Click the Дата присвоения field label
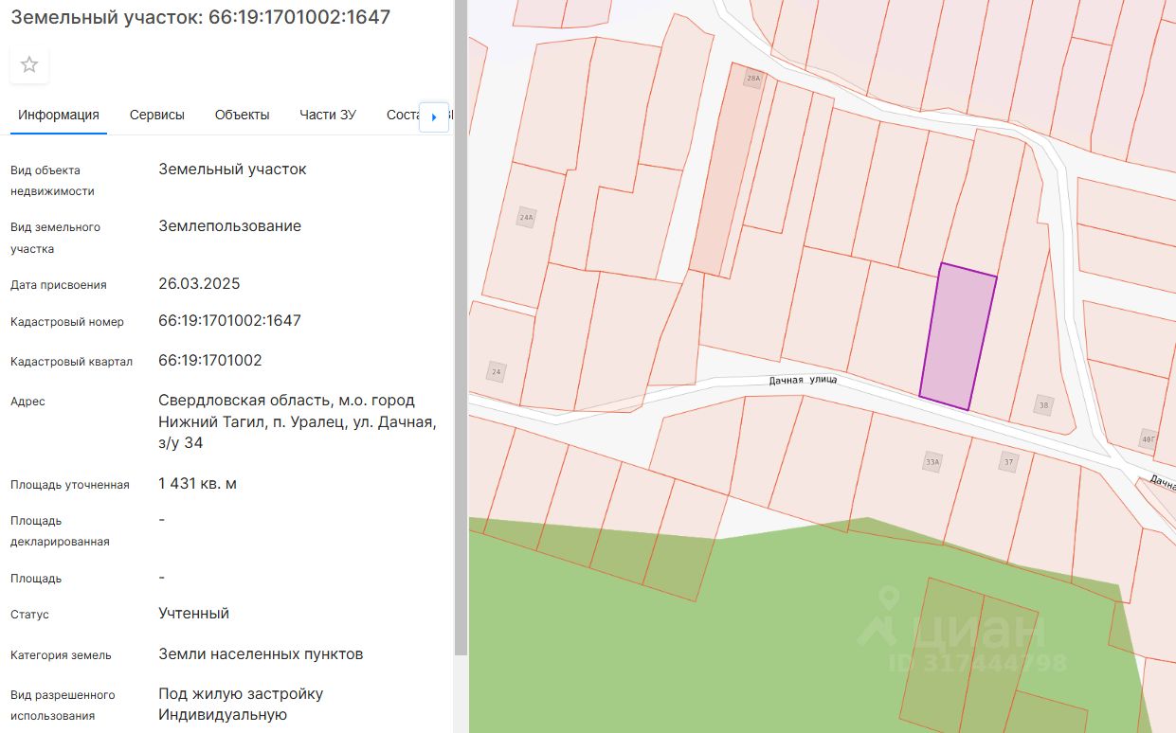Viewport: 1176px width, 733px height. coord(59,285)
